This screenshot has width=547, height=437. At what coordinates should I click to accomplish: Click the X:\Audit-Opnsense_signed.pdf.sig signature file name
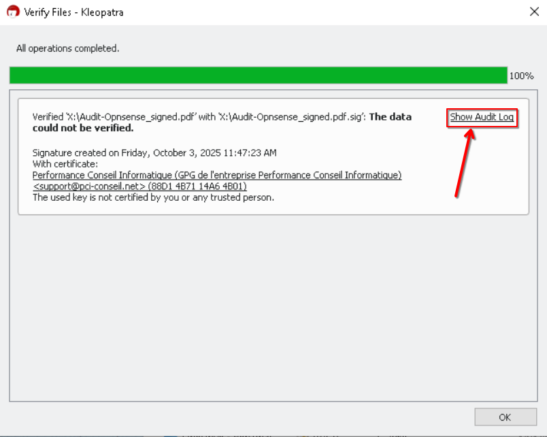[x=291, y=117]
